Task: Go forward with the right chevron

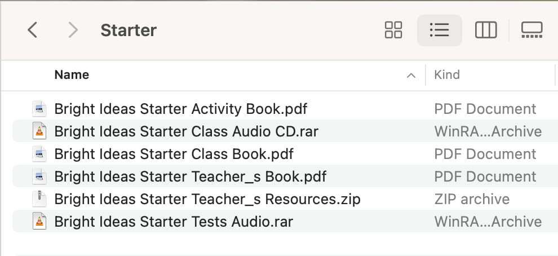Action: coord(73,30)
